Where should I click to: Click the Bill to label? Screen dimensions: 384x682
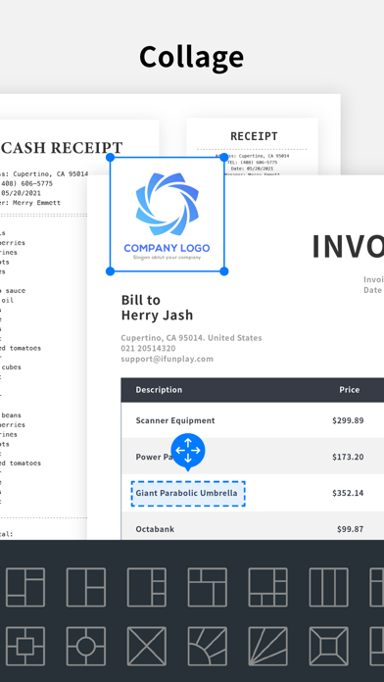140,300
